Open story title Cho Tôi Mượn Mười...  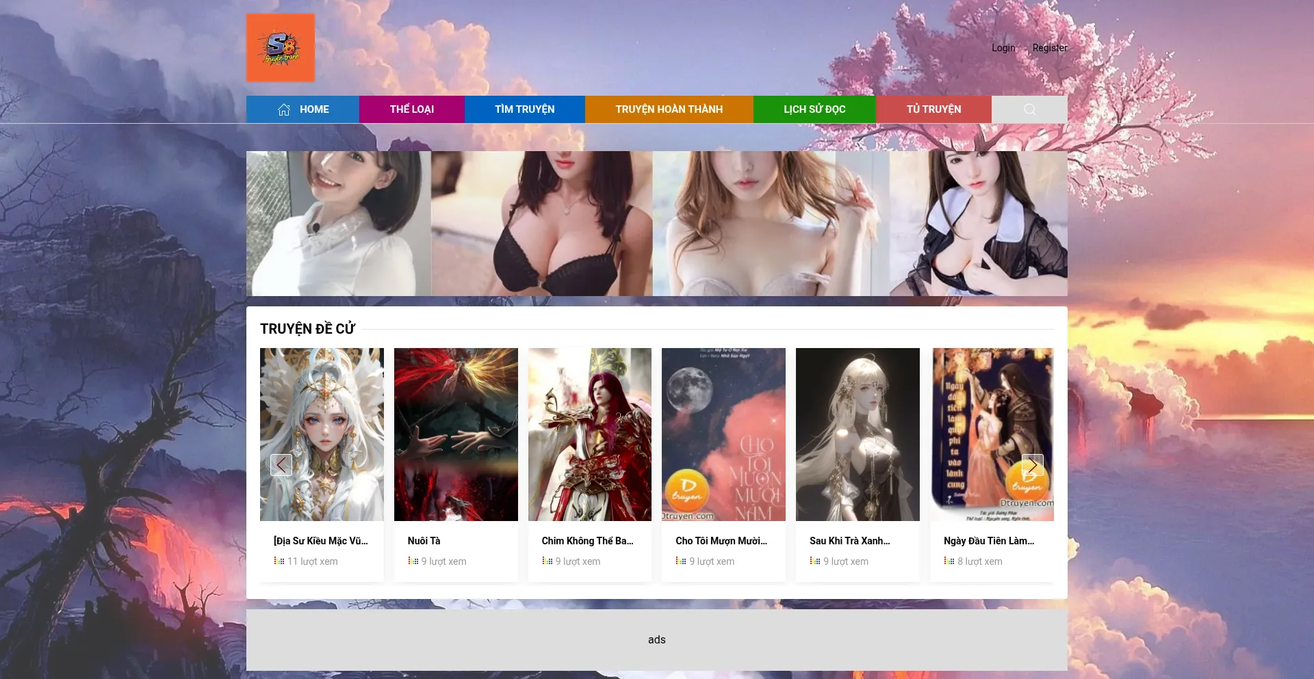721,541
